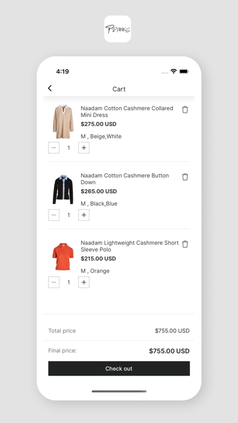The image size is (238, 423).
Task: Tap the battery status icon
Action: pos(184,72)
